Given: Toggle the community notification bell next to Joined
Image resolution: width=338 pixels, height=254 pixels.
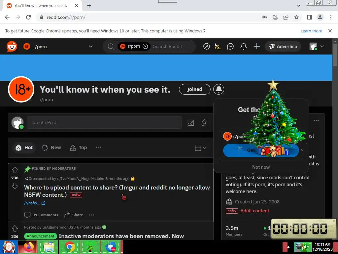Looking at the screenshot, I should click(x=219, y=89).
